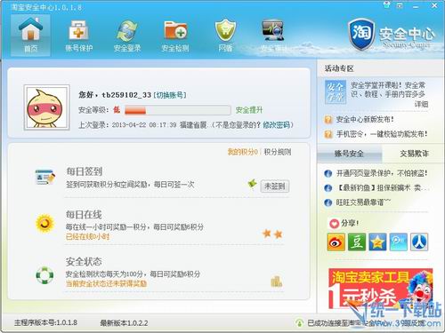This screenshot has height=333, width=445.
Task: Share to Sina Weibo
Action: click(x=336, y=242)
